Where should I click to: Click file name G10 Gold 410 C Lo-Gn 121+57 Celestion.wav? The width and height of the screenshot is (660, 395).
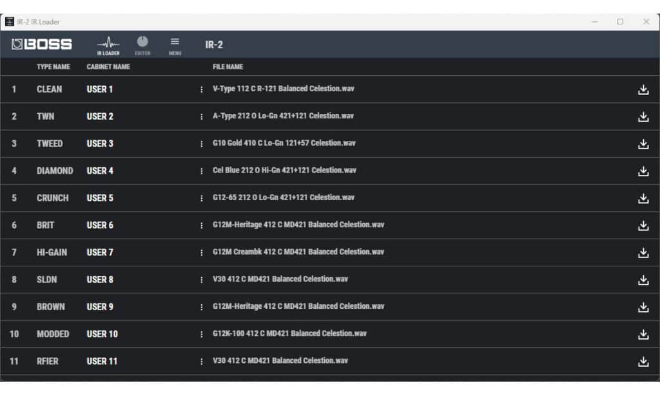(x=284, y=143)
